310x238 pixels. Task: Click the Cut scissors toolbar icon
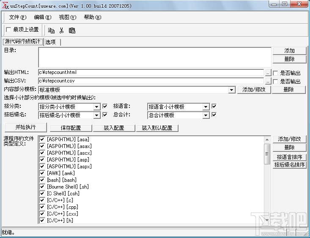(61, 30)
